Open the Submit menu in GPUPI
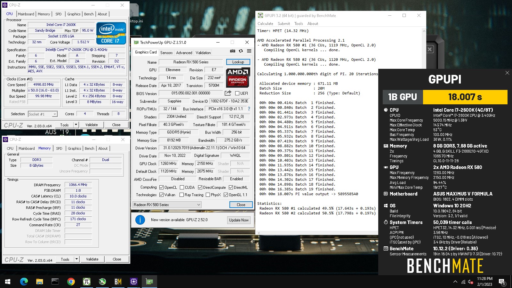Image resolution: width=512 pixels, height=288 pixels. coord(284,24)
